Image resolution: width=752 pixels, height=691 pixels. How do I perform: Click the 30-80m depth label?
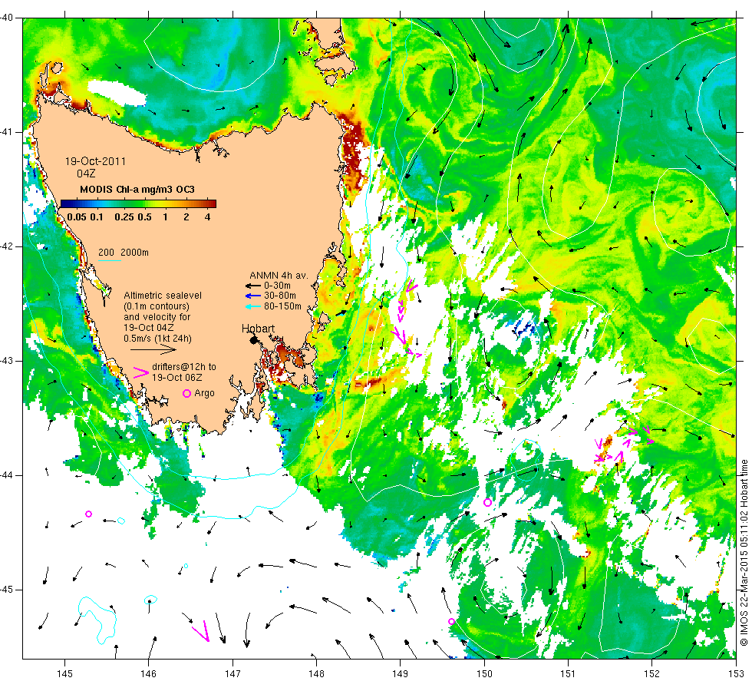pyautogui.click(x=280, y=296)
